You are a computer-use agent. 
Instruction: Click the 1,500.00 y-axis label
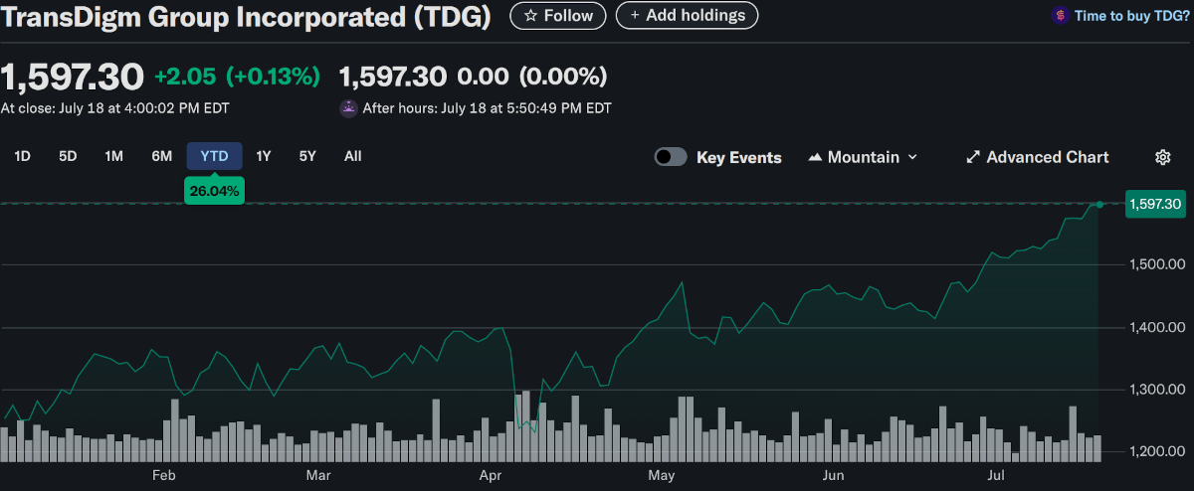(1157, 265)
